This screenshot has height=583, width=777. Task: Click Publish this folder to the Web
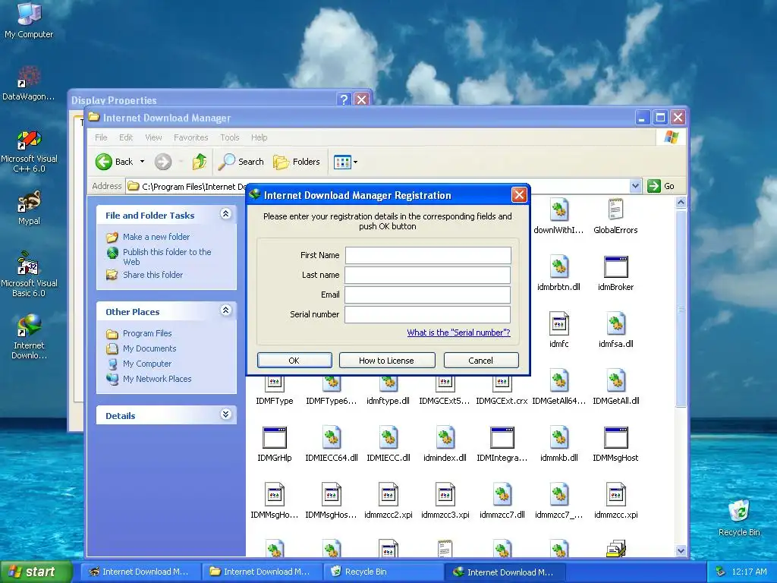coord(167,257)
